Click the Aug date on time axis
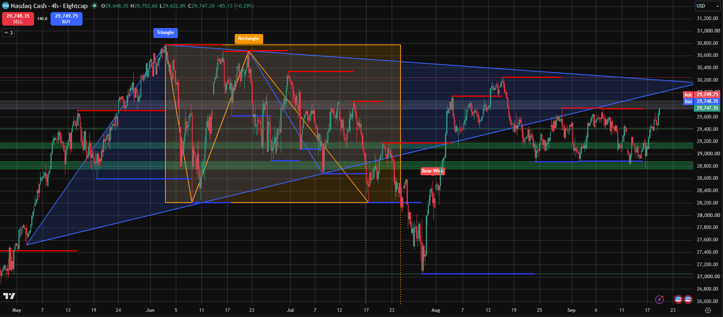This screenshot has width=723, height=317. (x=436, y=310)
